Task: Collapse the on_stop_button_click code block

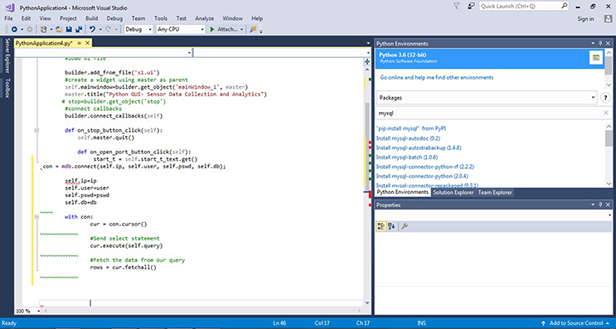Action: click(x=36, y=130)
